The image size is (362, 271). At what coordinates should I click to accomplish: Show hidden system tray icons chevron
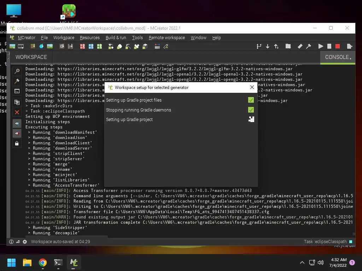pyautogui.click(x=302, y=263)
